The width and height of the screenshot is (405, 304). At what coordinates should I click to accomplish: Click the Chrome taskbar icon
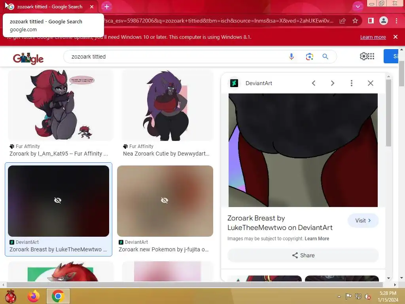(58, 296)
